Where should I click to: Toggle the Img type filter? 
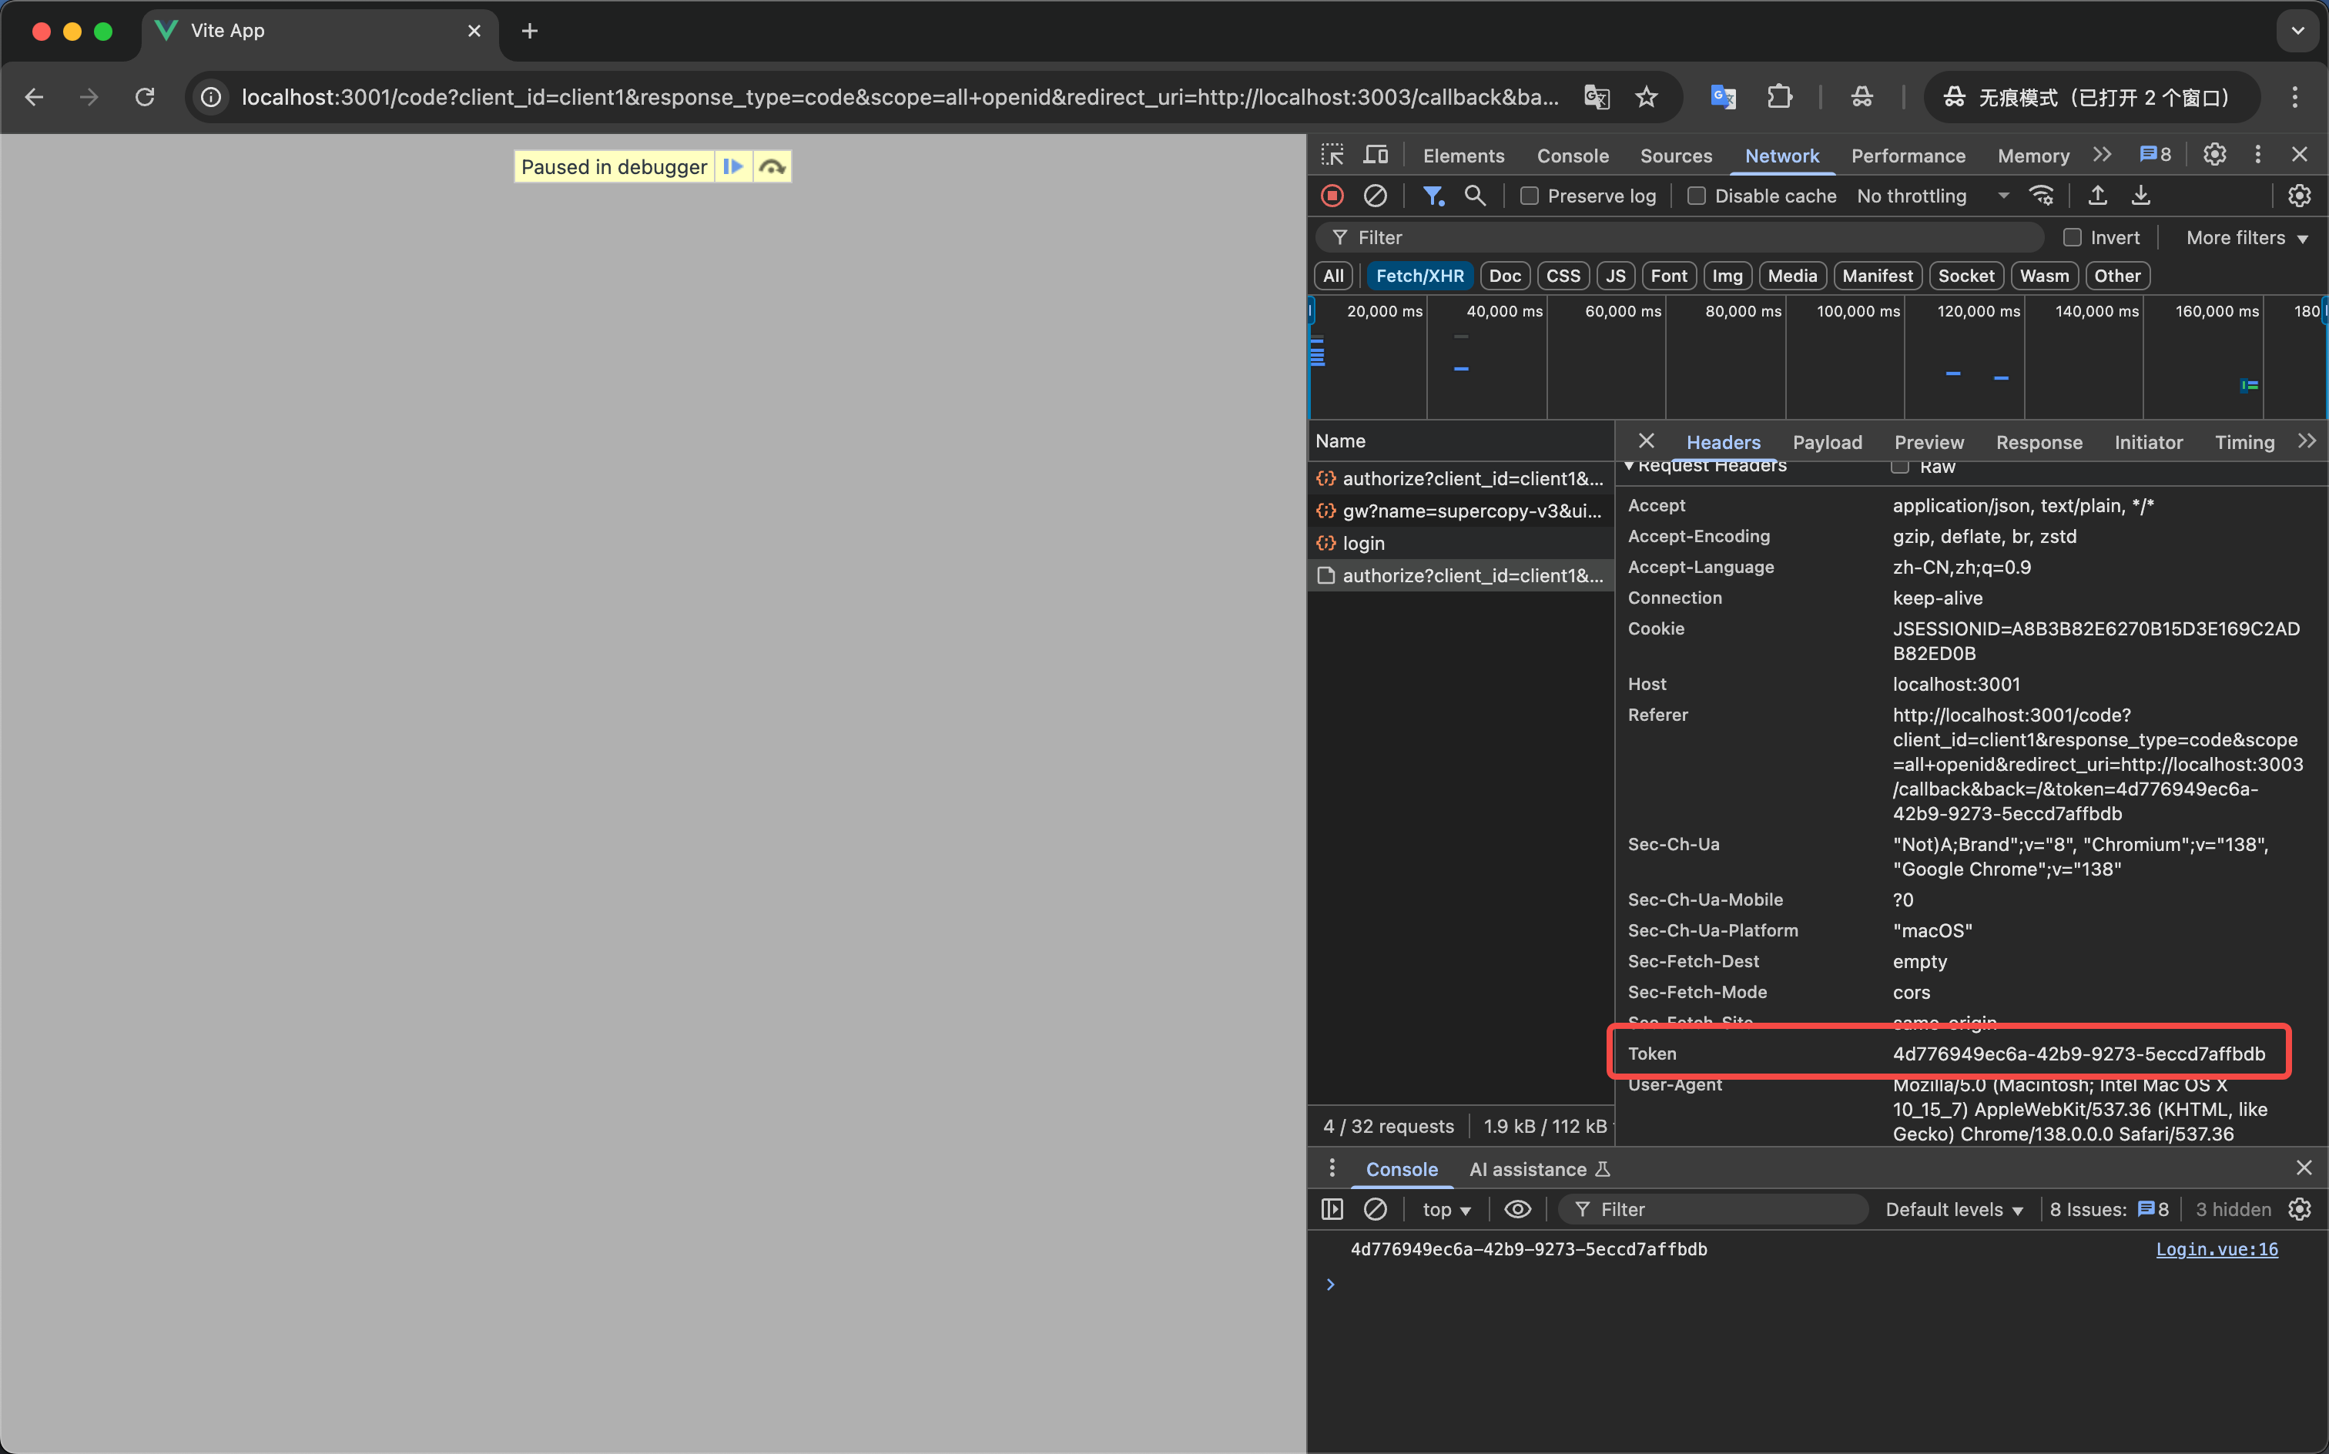click(x=1727, y=276)
